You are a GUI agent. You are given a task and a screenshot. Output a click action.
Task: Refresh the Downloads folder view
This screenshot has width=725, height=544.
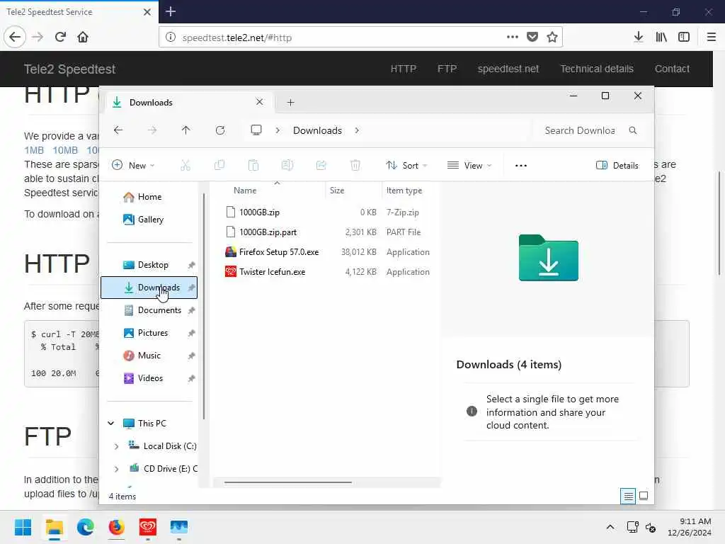click(x=220, y=130)
